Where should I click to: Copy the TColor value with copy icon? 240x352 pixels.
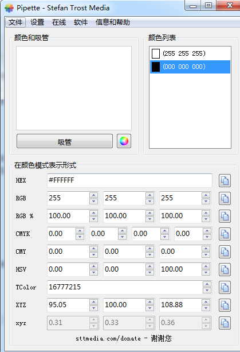pos(225,287)
